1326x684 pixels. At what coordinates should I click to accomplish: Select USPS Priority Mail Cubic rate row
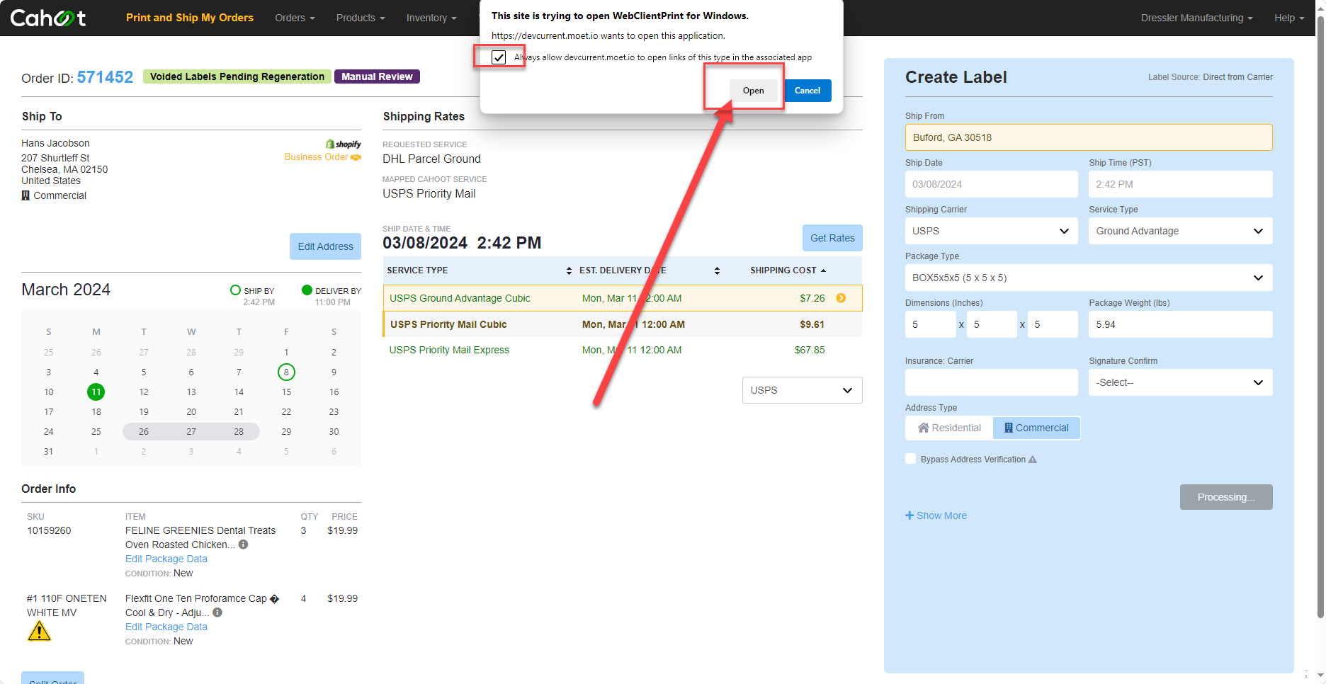623,324
